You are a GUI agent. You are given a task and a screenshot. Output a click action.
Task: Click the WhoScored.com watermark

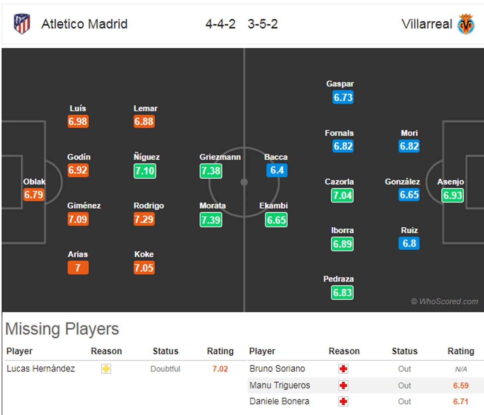[445, 301]
